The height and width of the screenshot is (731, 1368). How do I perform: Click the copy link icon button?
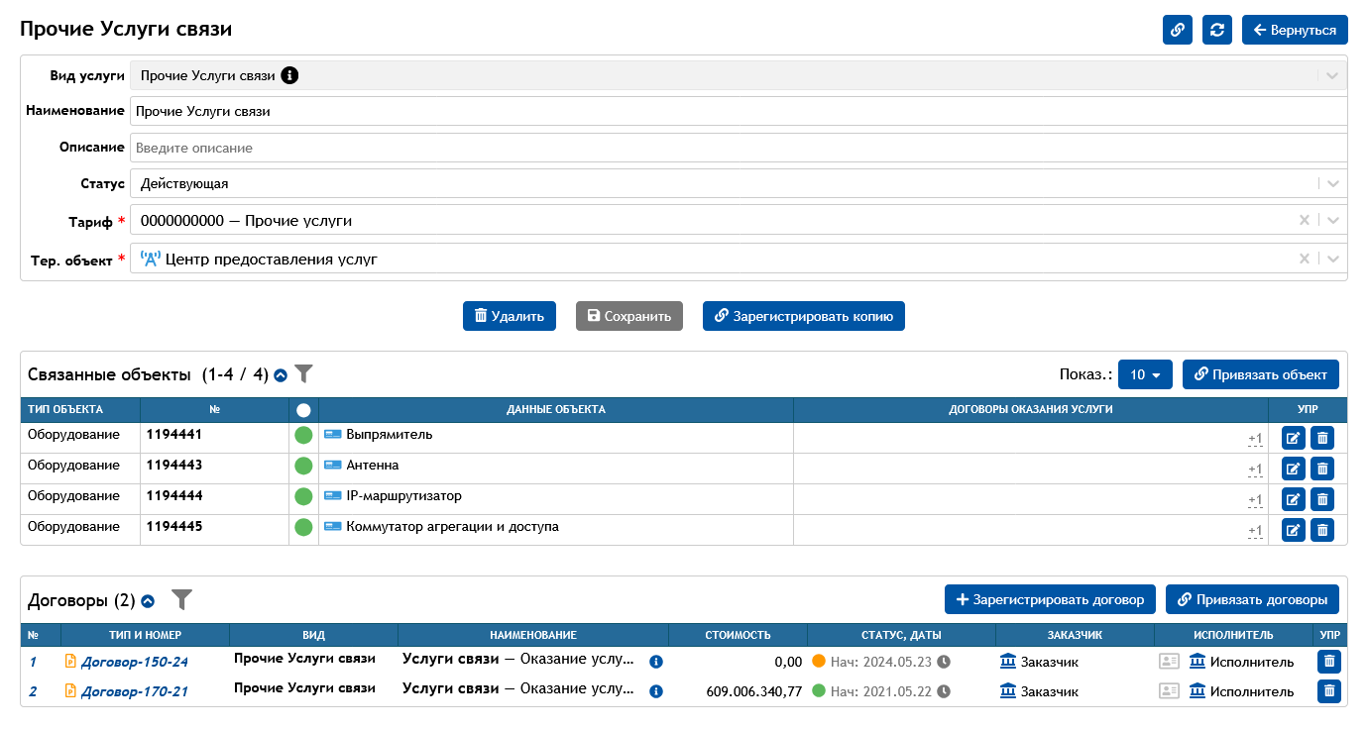point(1178,30)
